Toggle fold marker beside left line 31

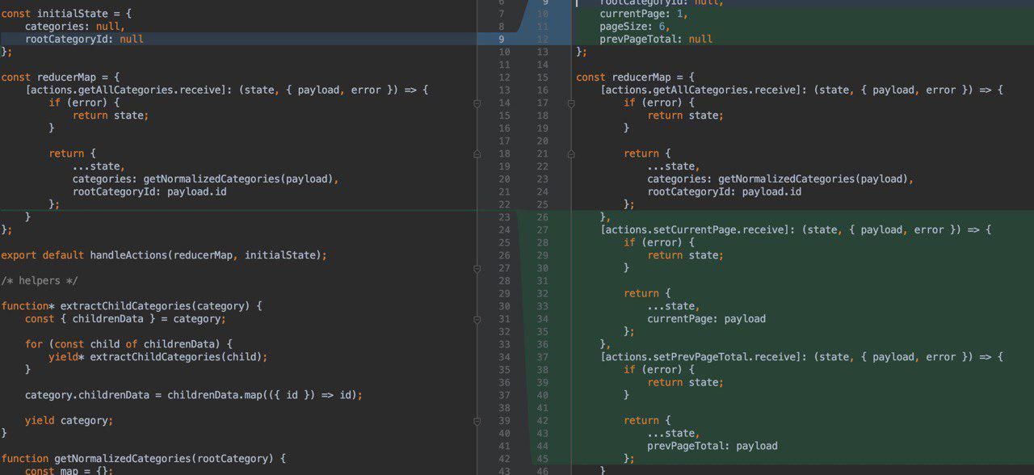pos(477,319)
